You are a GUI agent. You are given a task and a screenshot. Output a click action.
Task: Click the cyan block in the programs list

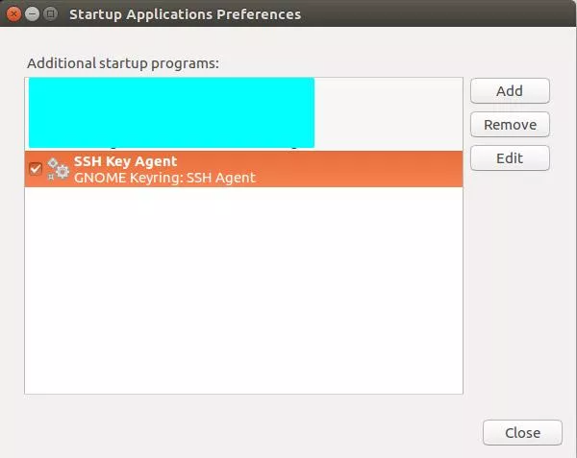171,112
